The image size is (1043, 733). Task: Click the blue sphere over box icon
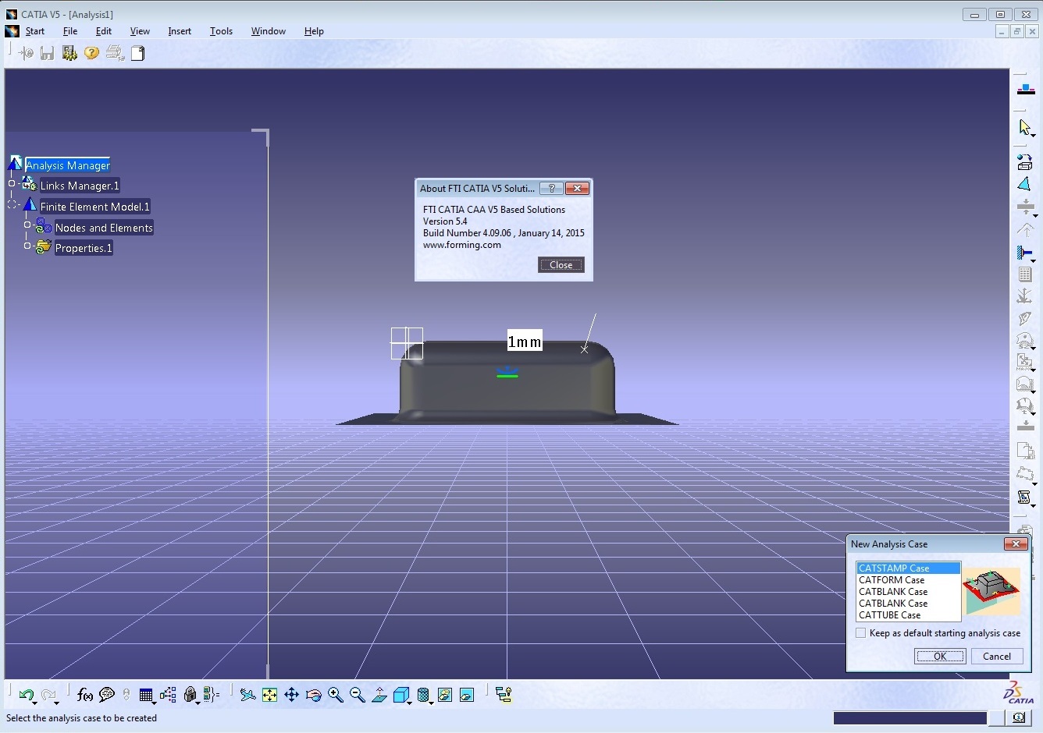(x=1025, y=162)
